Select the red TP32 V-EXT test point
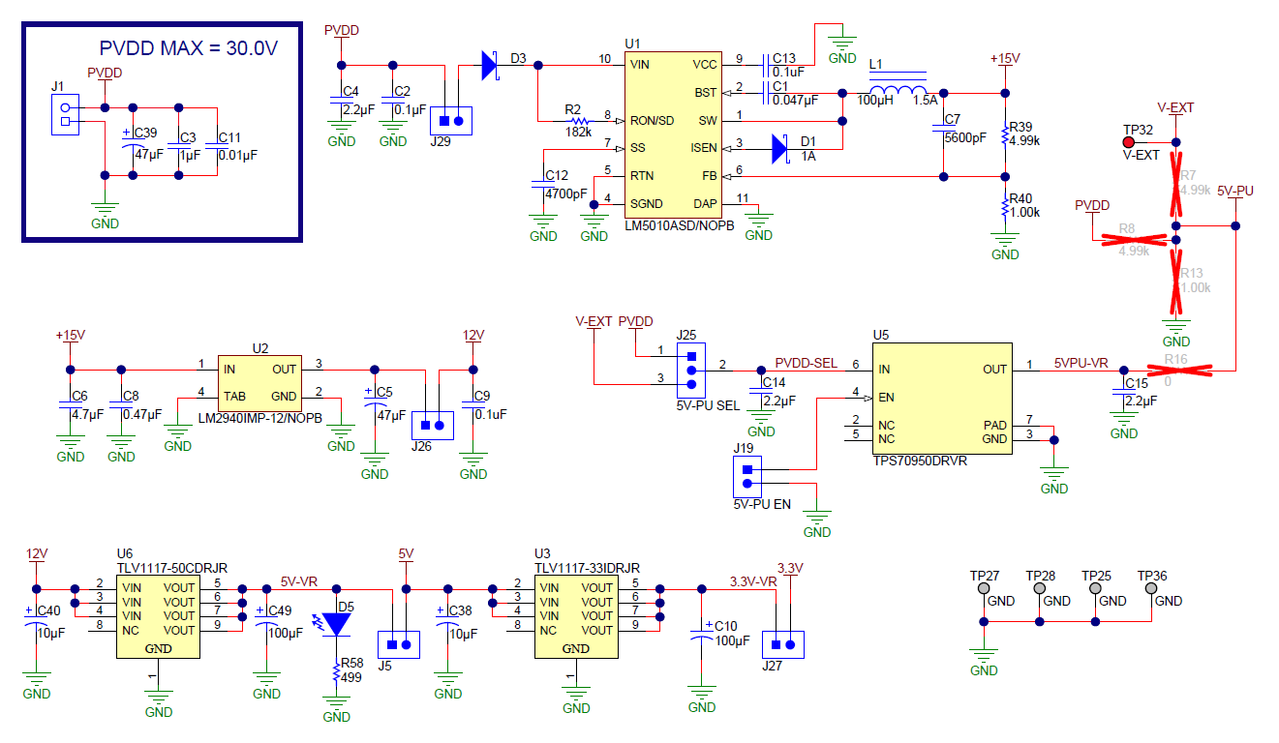Screen dimensions: 1279x743 point(1128,141)
